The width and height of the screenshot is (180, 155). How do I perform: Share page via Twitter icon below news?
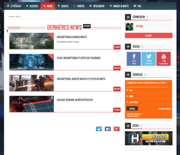coord(99,129)
